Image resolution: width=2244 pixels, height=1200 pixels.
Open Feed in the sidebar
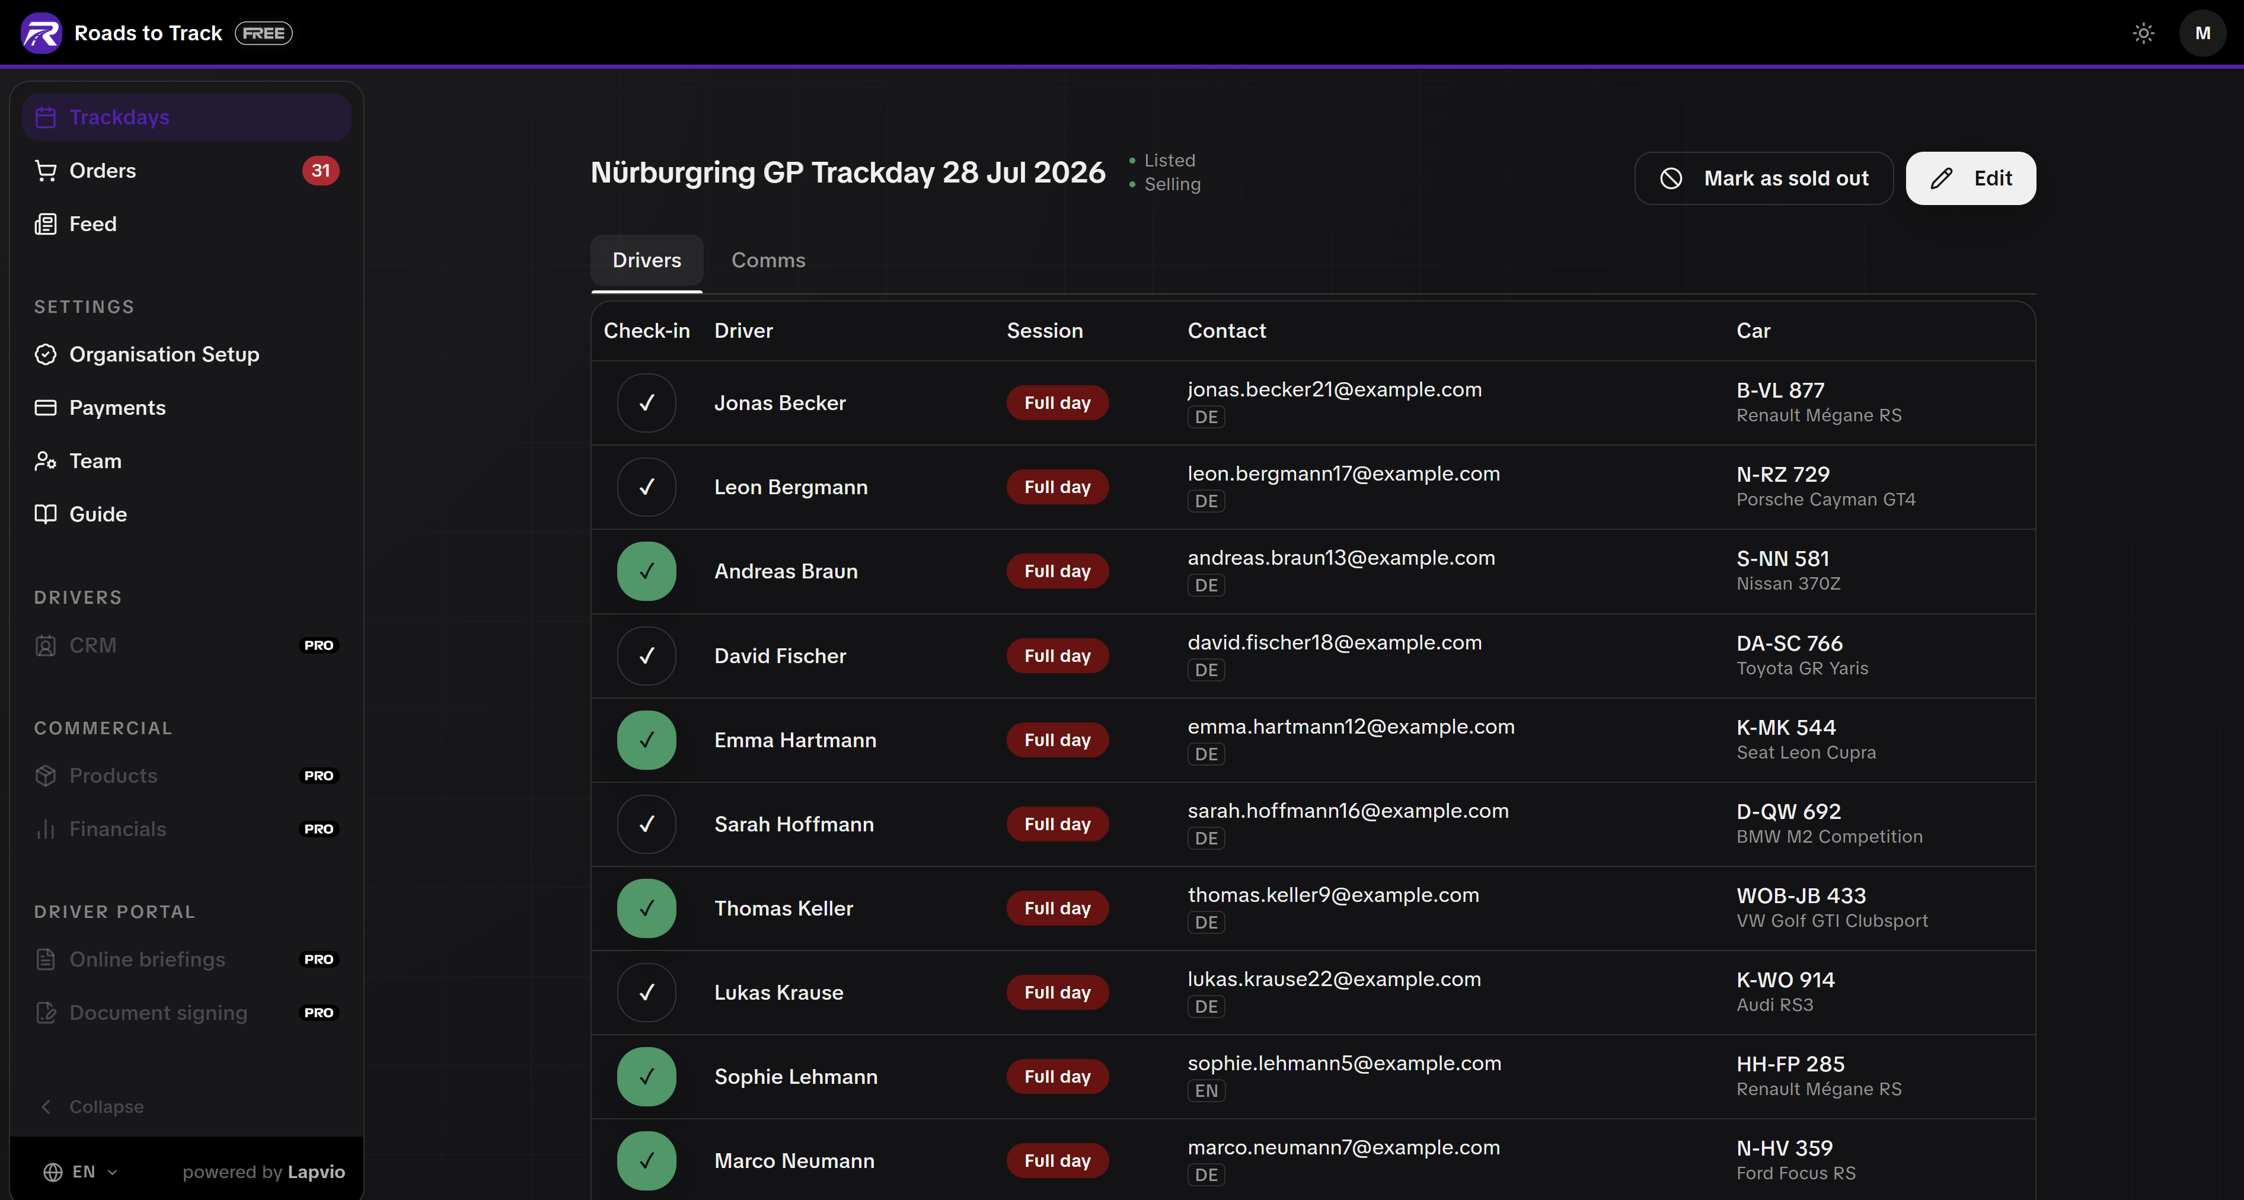coord(186,224)
